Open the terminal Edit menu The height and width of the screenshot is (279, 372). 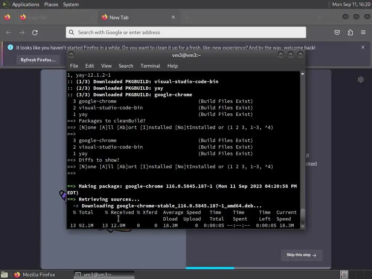click(89, 66)
